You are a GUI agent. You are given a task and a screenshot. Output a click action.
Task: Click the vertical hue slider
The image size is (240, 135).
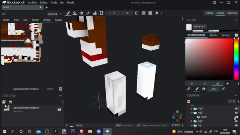point(237,59)
